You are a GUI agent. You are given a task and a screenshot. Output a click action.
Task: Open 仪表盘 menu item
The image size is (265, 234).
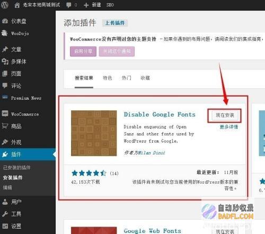19,21
